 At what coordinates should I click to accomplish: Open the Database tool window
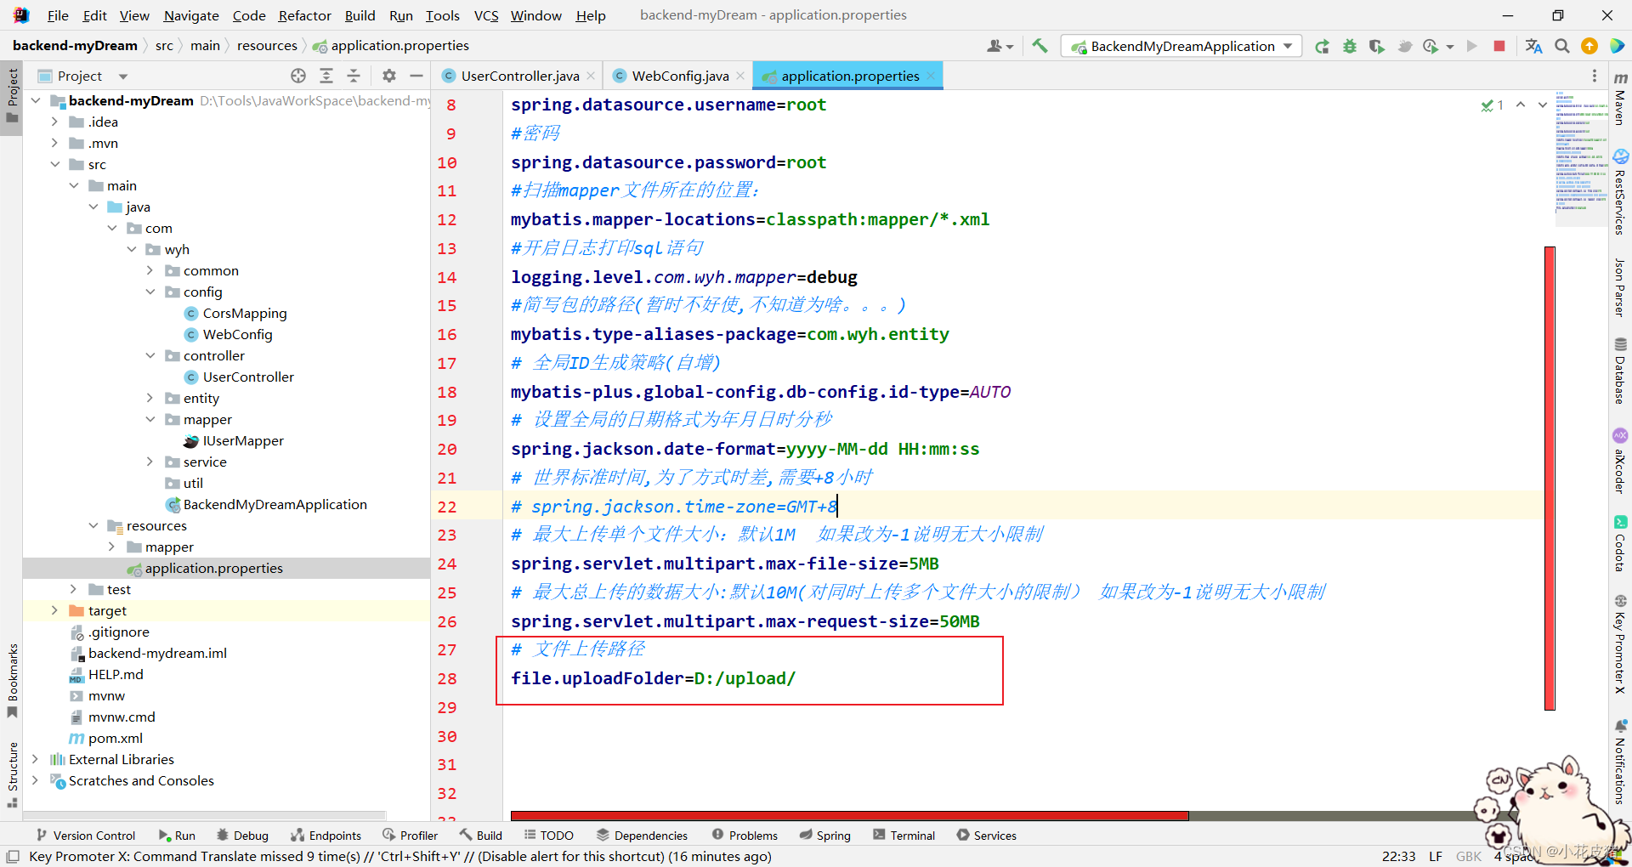(x=1620, y=371)
